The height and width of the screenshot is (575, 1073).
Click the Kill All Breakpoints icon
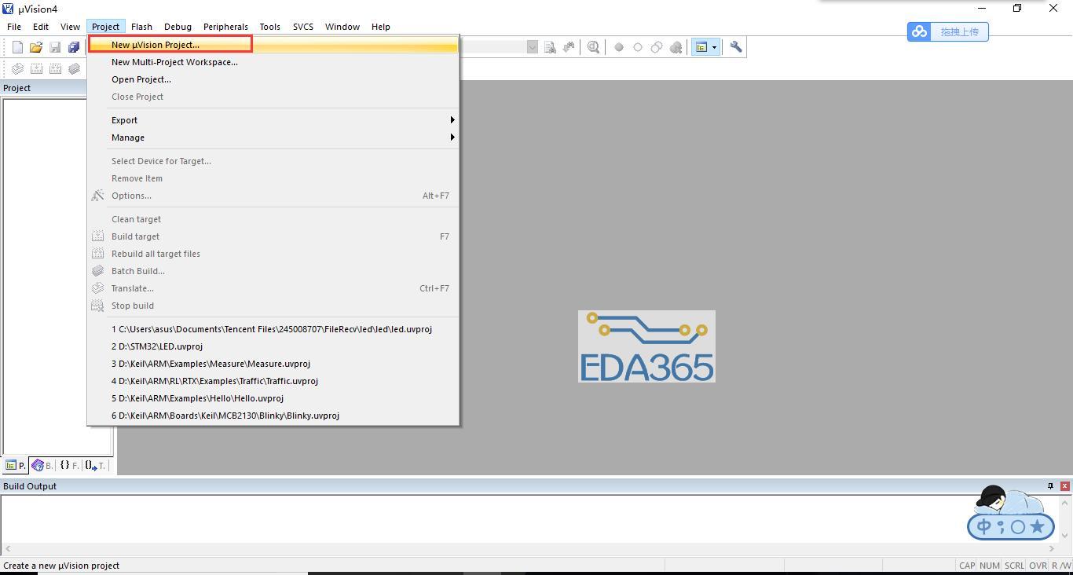pyautogui.click(x=676, y=47)
